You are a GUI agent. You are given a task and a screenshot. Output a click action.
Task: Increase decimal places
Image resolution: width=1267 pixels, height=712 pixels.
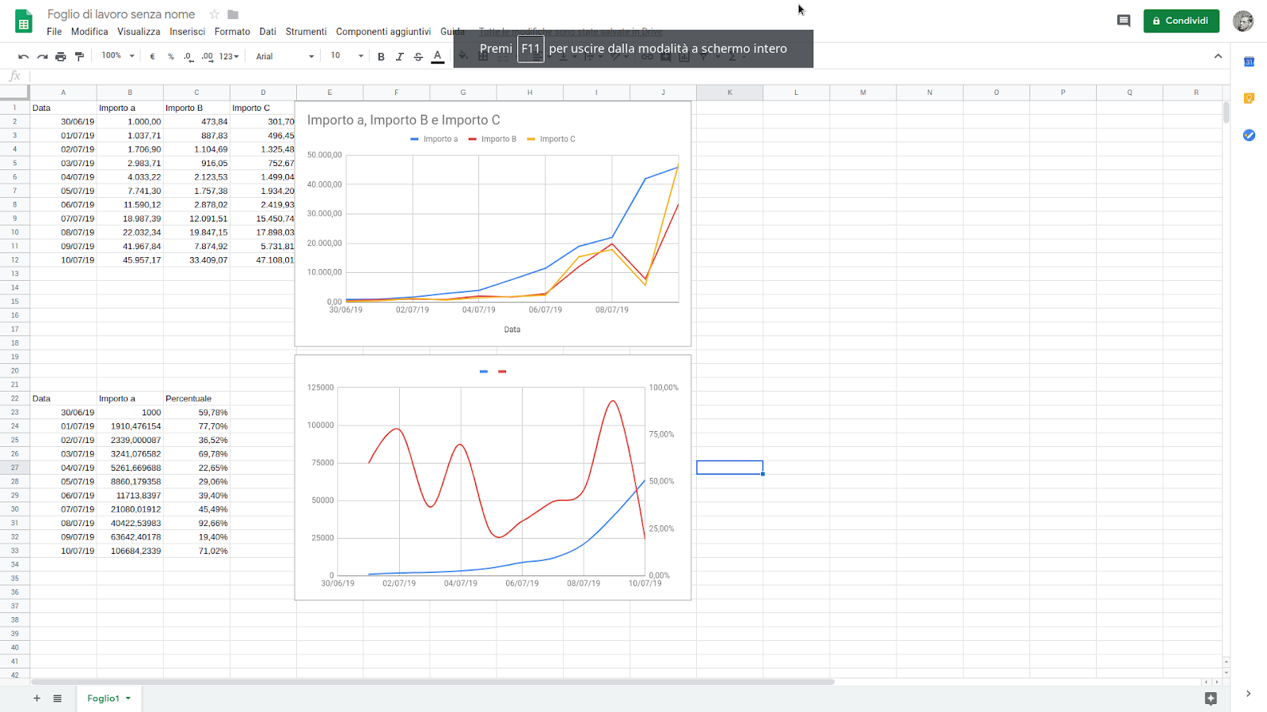tap(207, 56)
